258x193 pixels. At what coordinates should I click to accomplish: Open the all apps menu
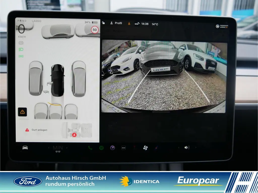tap(123, 148)
